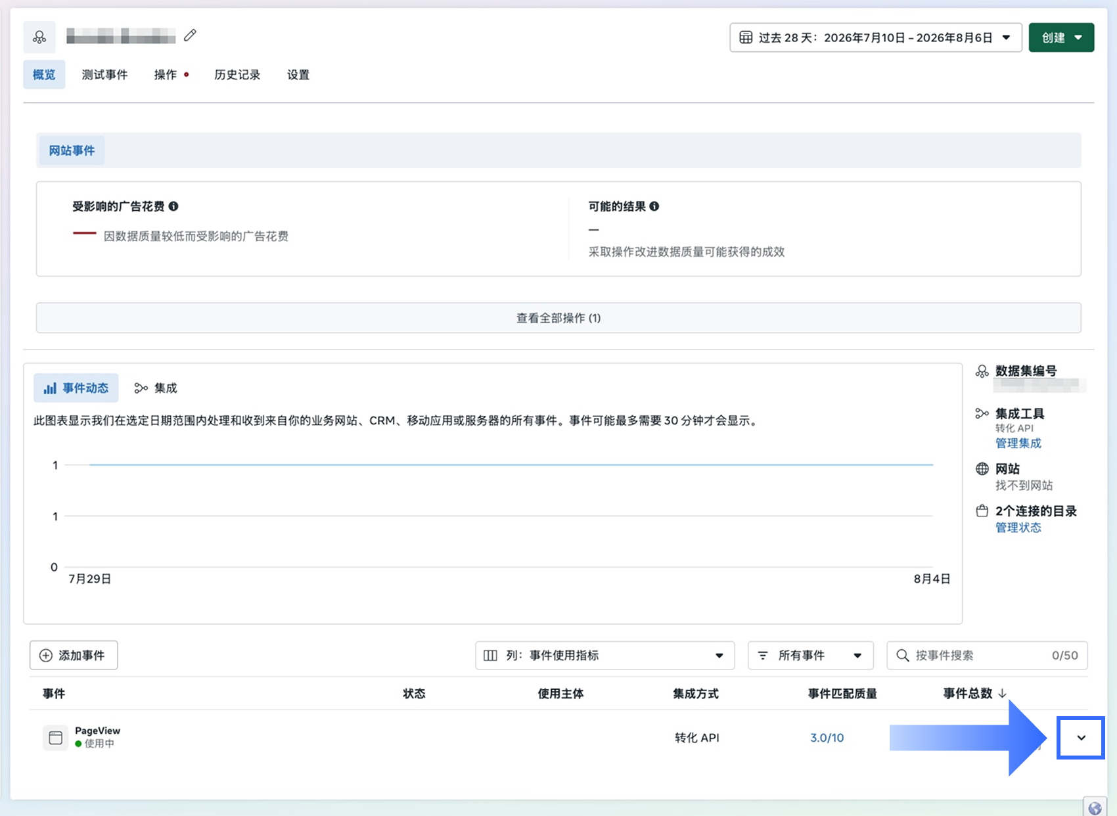Click info icon next to 受影响的广告花费

point(173,206)
